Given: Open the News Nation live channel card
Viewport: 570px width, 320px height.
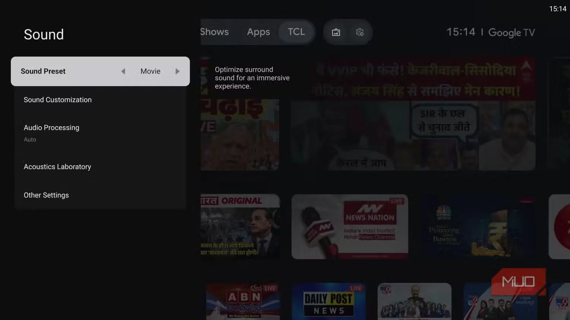Looking at the screenshot, I should tap(350, 227).
